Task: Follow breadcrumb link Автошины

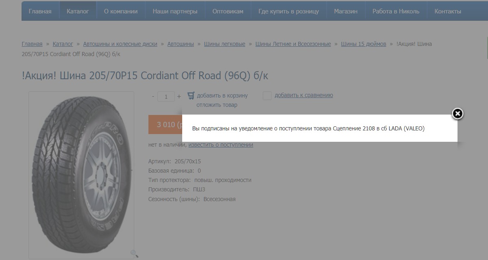Action: (181, 44)
